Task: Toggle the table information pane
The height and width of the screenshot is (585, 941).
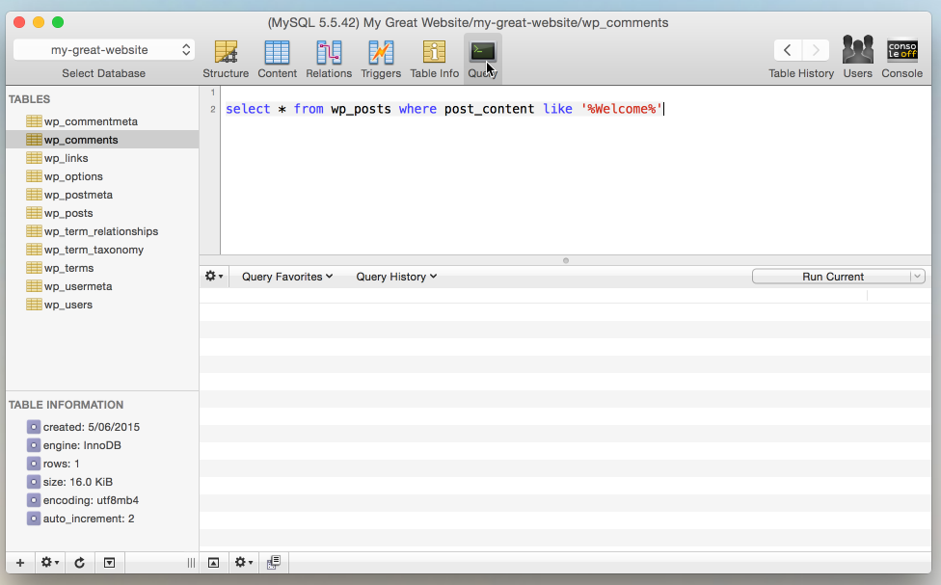Action: [109, 563]
